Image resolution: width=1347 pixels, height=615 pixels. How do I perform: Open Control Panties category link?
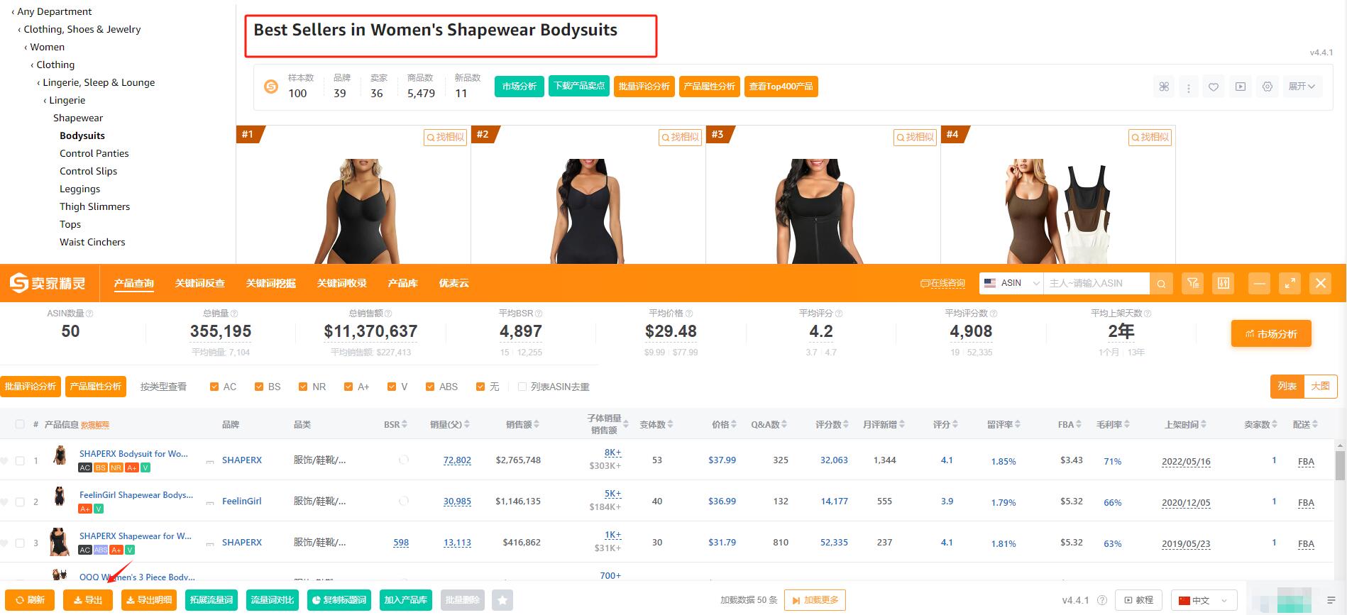coord(94,153)
